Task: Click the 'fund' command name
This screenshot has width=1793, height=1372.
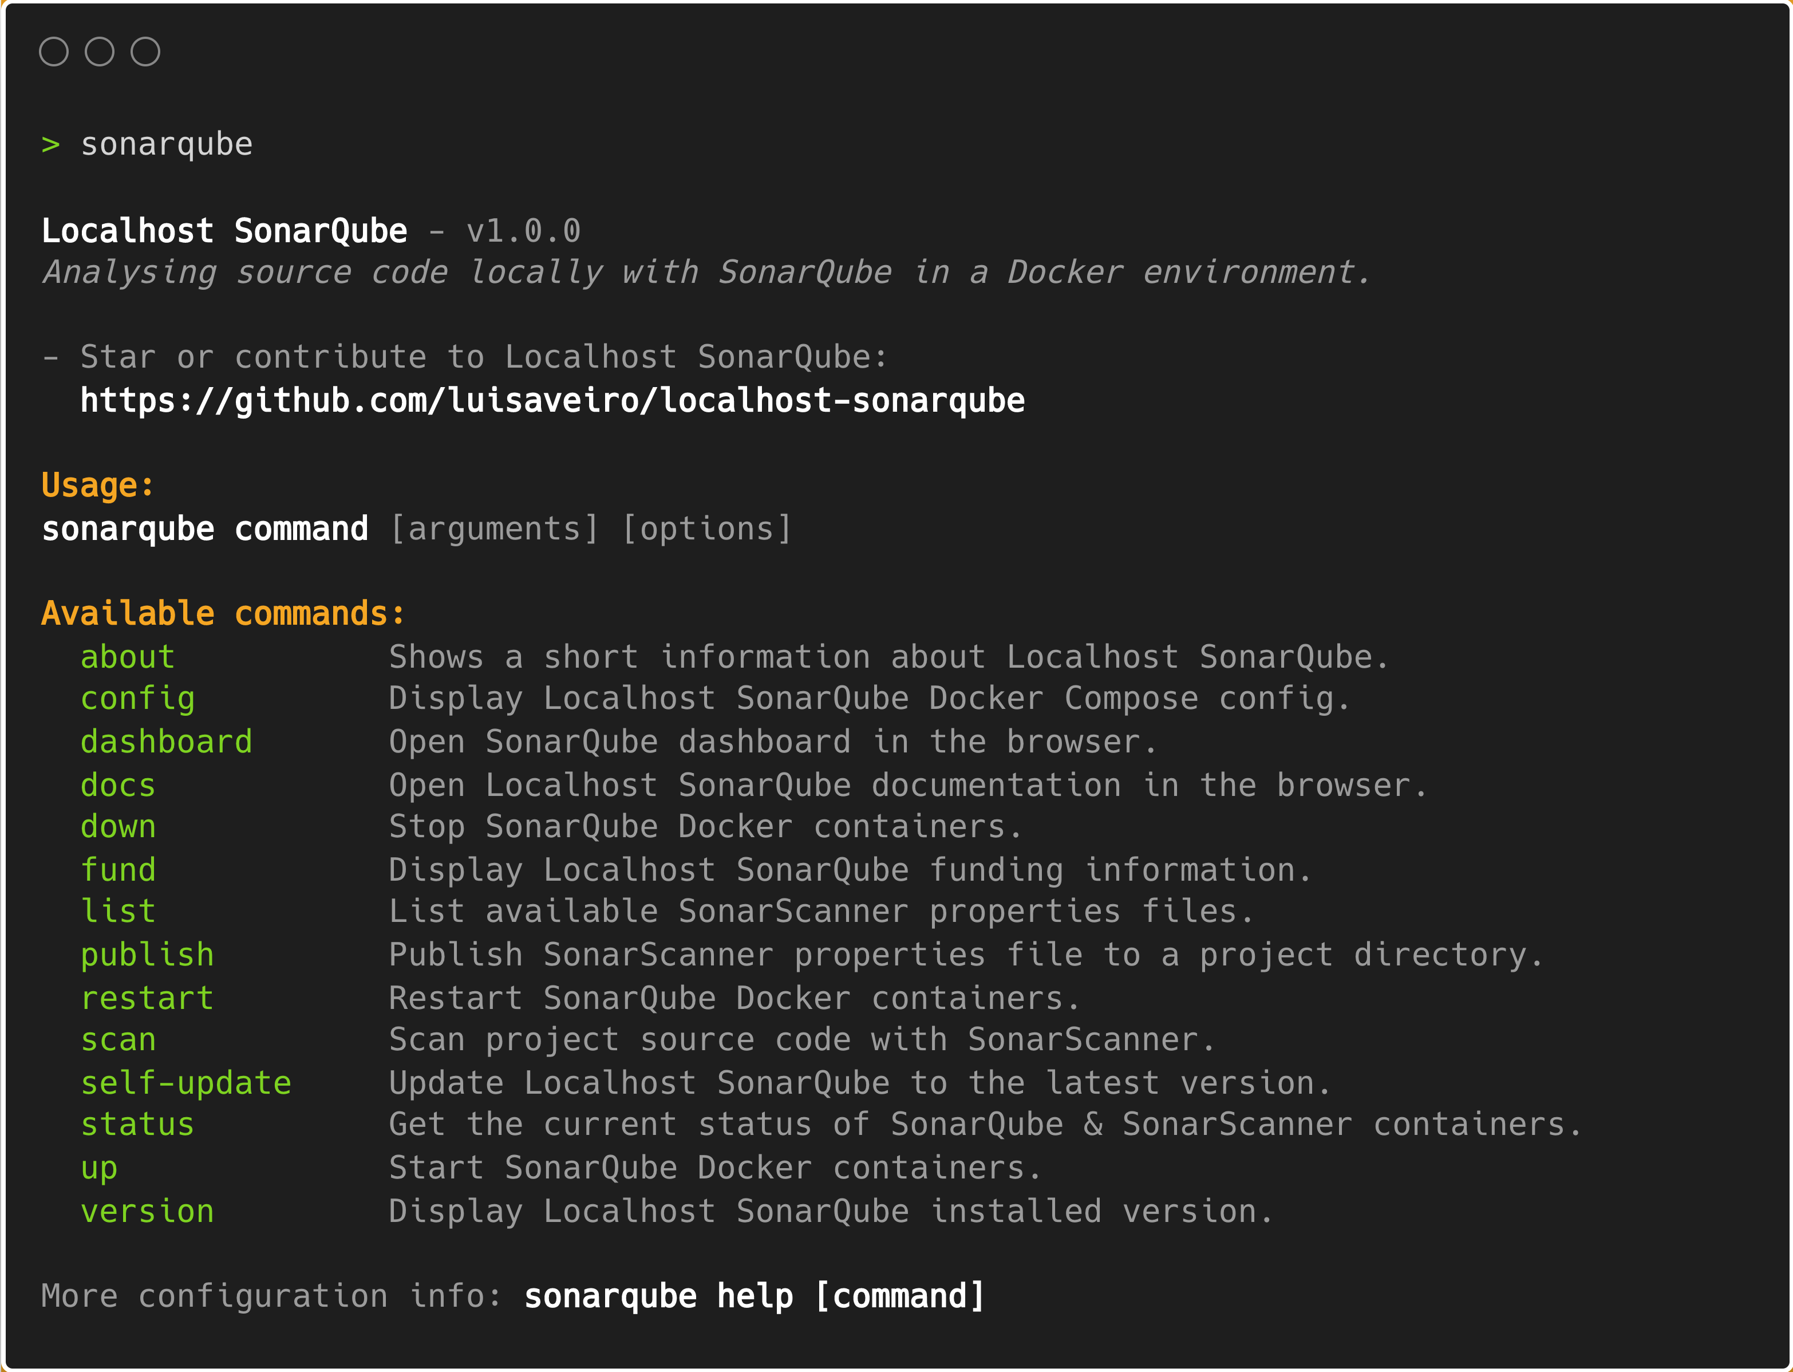Action: 117,870
